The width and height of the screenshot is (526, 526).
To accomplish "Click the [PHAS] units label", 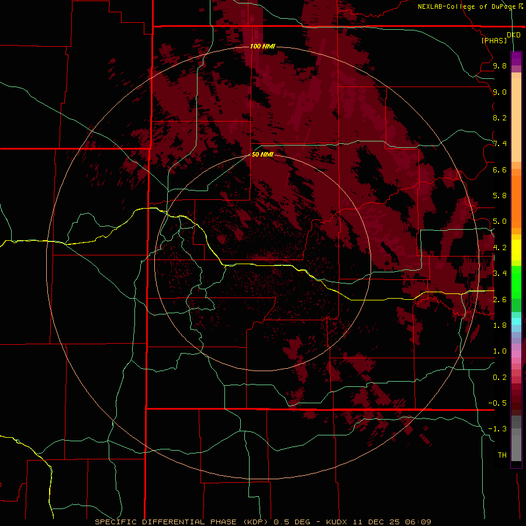I will pos(494,40).
